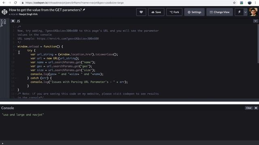Click the 'var url = new URL' code line
Viewport: 259px width, 145px height.
pyautogui.click(x=55, y=58)
